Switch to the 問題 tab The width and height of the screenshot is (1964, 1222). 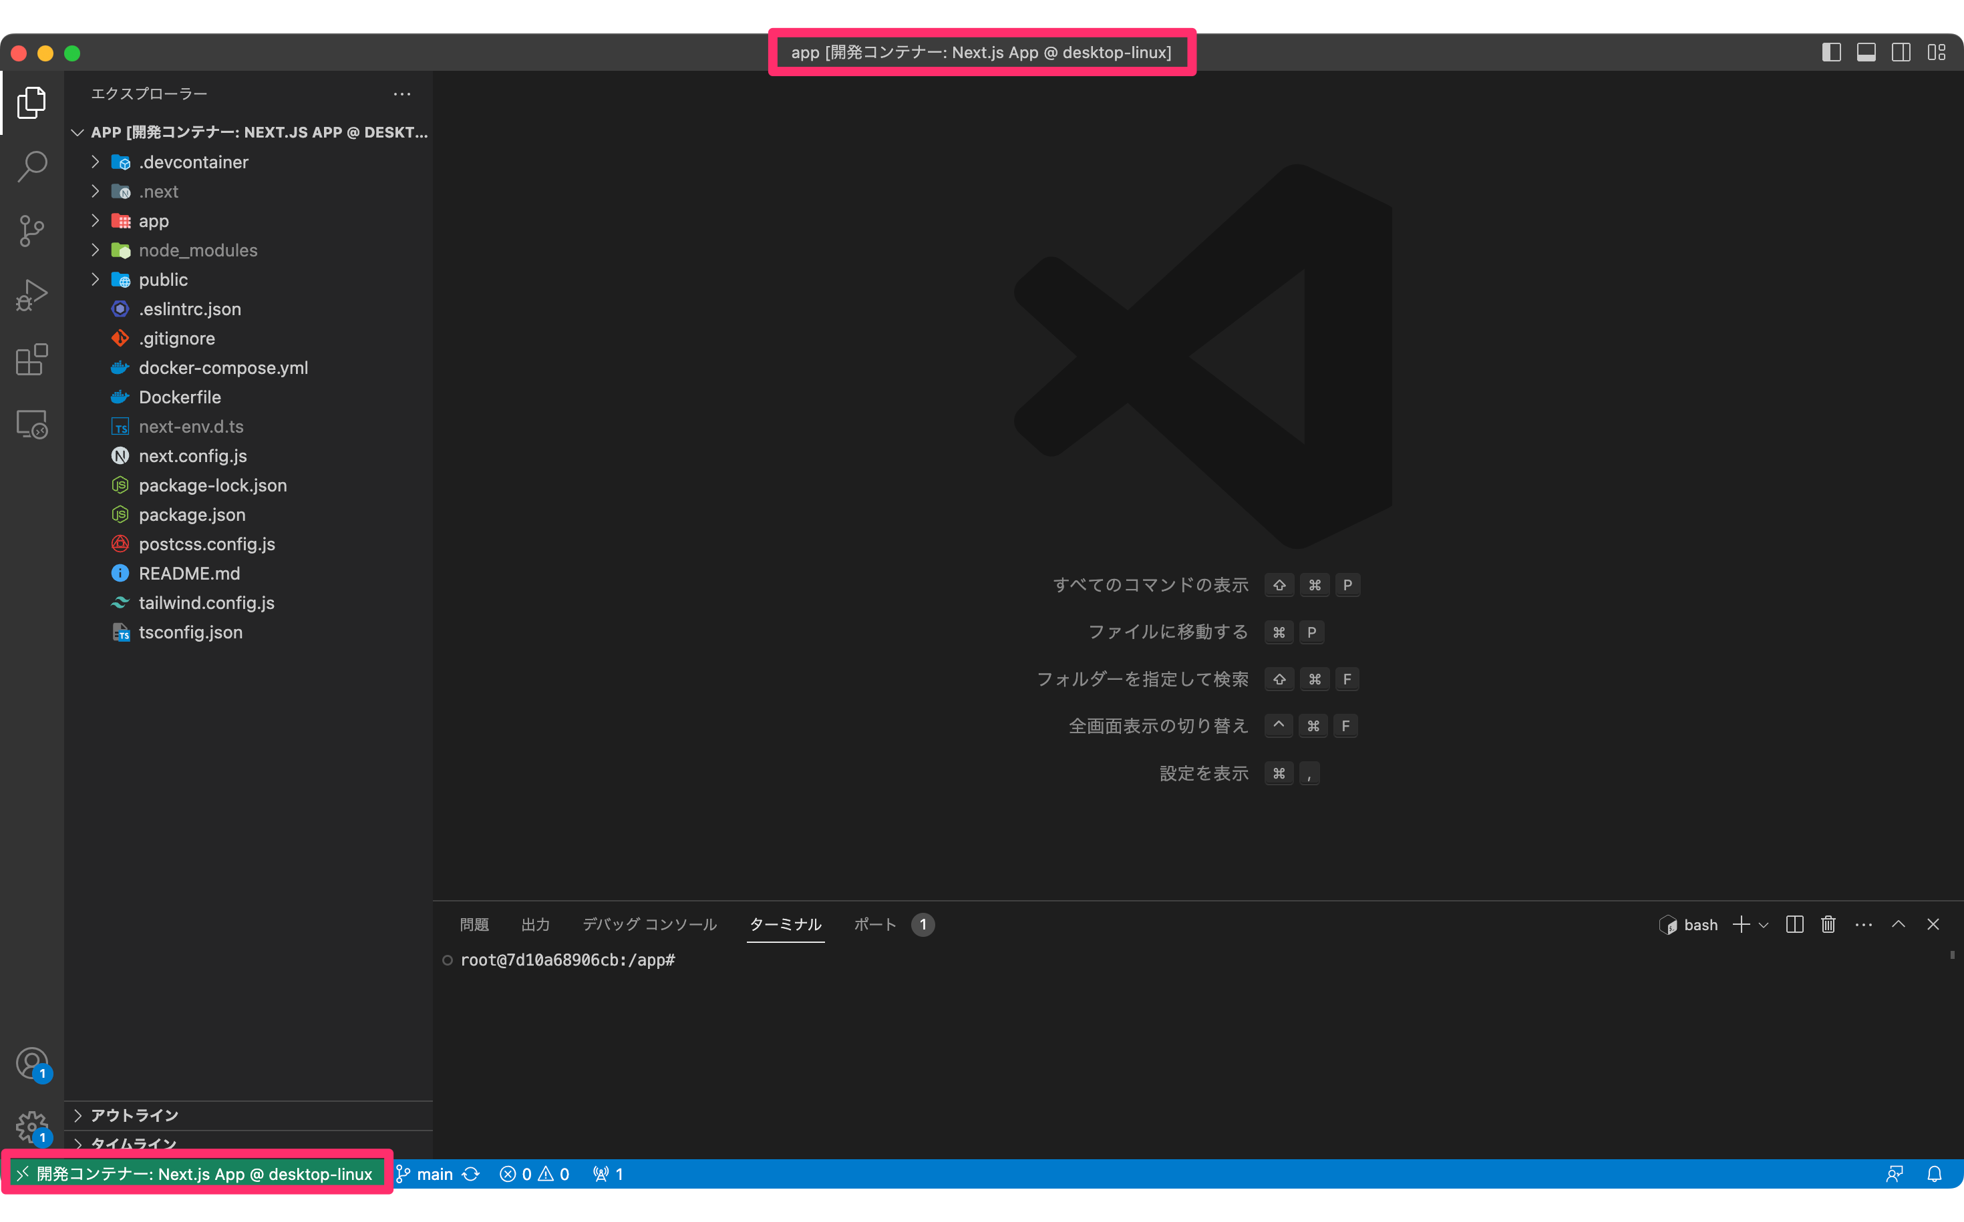coord(474,925)
